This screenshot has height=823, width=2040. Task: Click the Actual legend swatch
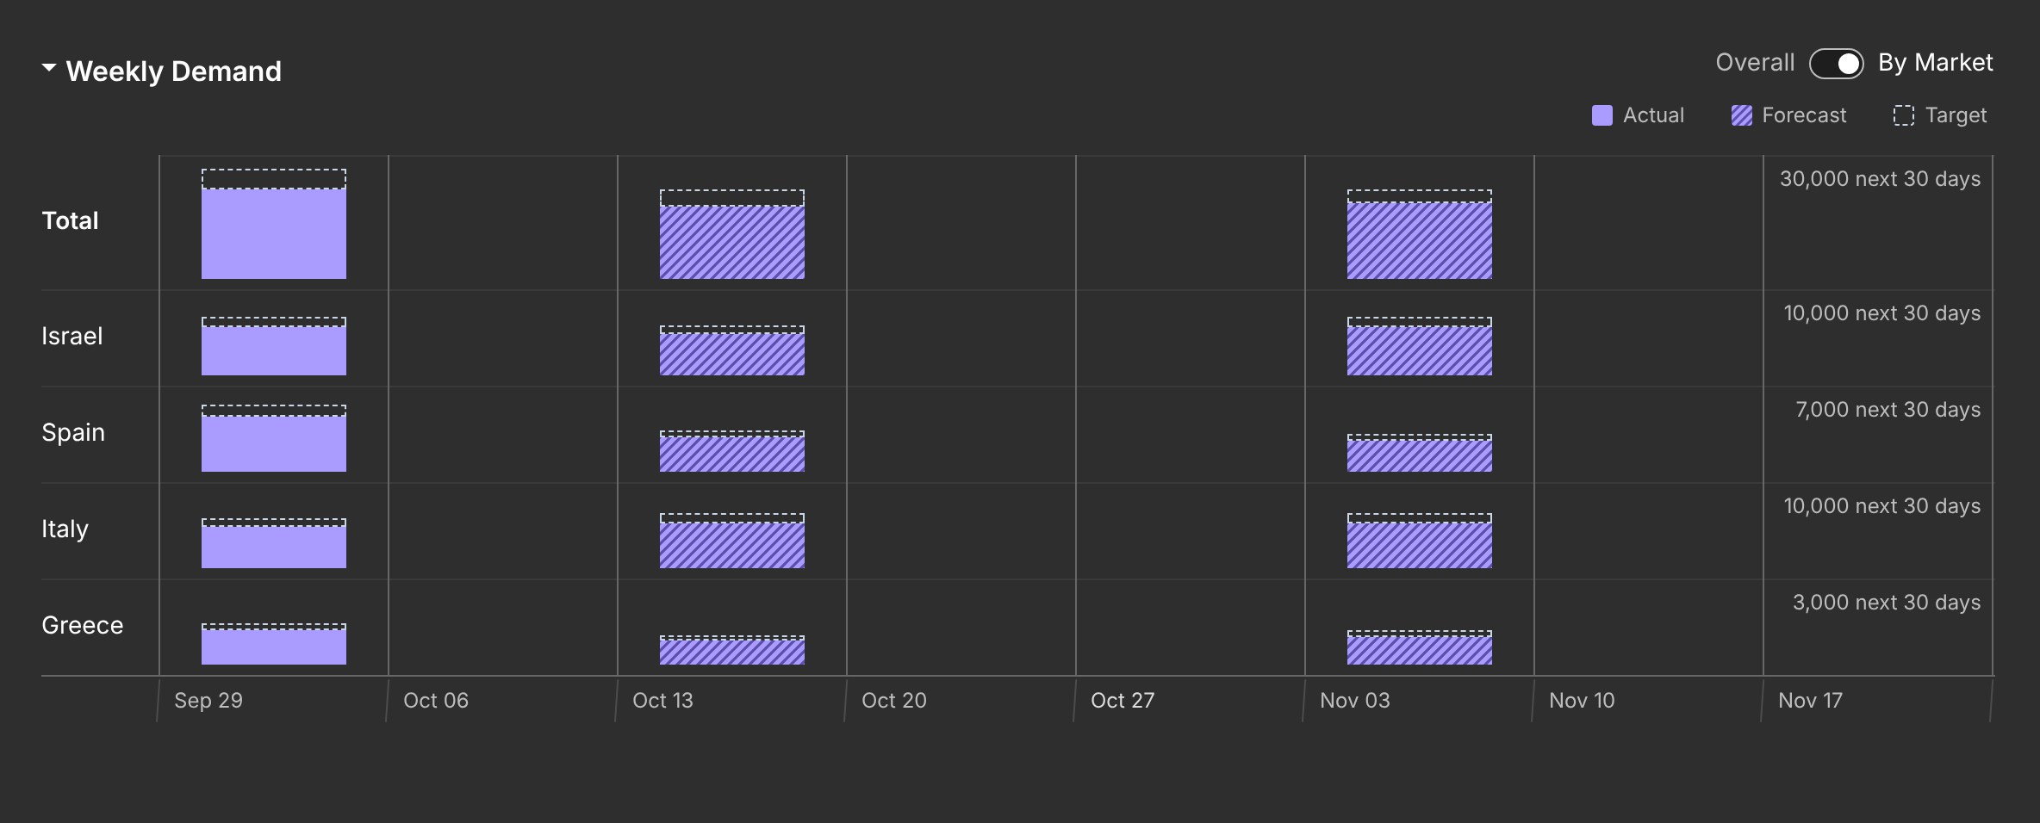tap(1602, 115)
